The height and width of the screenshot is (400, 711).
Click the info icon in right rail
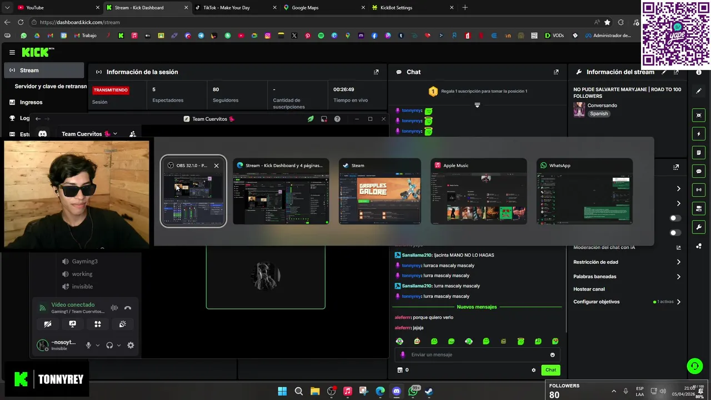point(699,72)
